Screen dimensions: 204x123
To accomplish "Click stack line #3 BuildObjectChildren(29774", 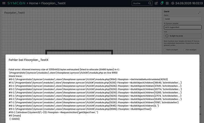I will coord(95,89).
